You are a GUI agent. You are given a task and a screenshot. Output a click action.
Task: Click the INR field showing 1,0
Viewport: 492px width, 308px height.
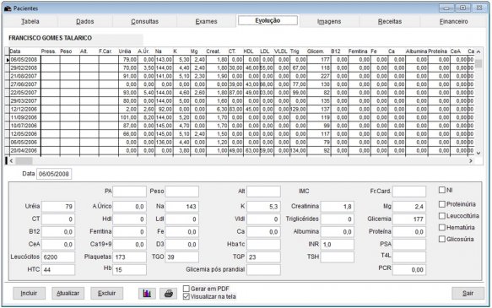coord(338,245)
